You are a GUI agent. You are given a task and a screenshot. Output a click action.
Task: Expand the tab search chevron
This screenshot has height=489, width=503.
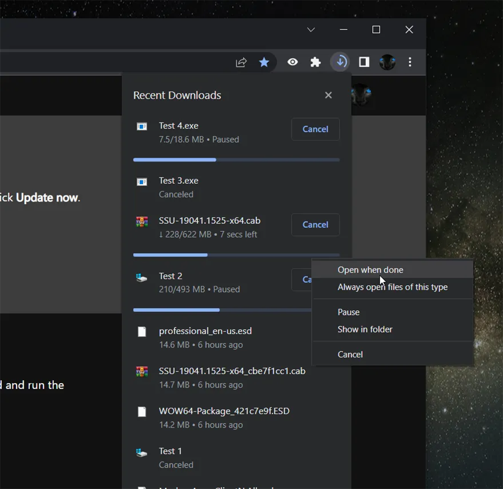coord(311,30)
